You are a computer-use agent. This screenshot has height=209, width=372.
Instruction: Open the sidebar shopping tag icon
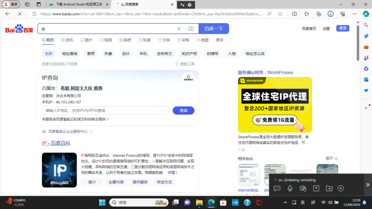pos(366,36)
